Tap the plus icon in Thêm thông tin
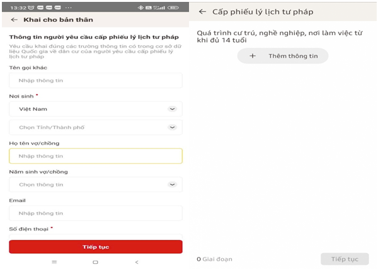The height and width of the screenshot is (272, 378). (x=253, y=56)
